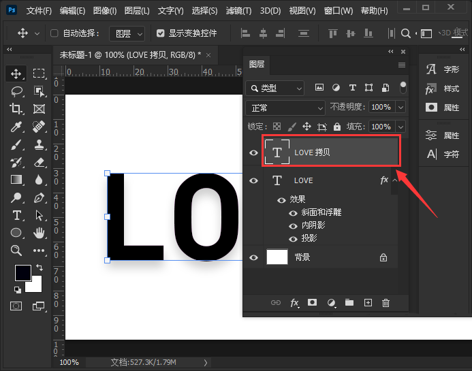
Task: Open the 字符 panel
Action: coord(443,155)
